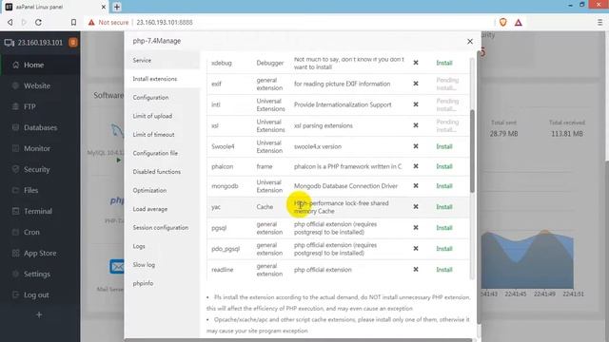Click the browser back arrow
This screenshot has width=609, height=342.
click(10, 23)
